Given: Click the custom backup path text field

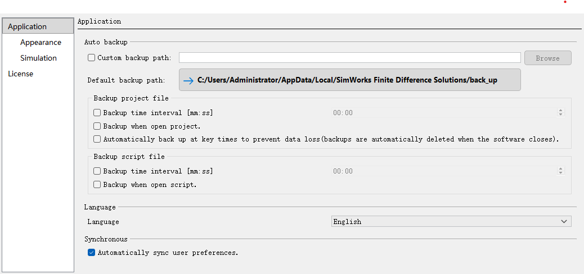Looking at the screenshot, I should [x=349, y=57].
